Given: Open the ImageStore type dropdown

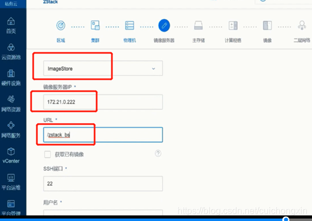Looking at the screenshot, I should pos(103,69).
